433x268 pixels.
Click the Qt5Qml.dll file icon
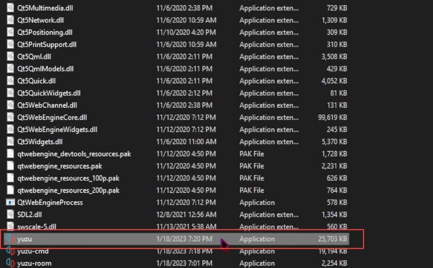tap(10, 56)
